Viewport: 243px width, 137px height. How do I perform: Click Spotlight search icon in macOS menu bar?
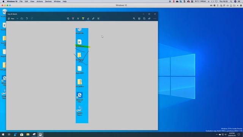231,2
